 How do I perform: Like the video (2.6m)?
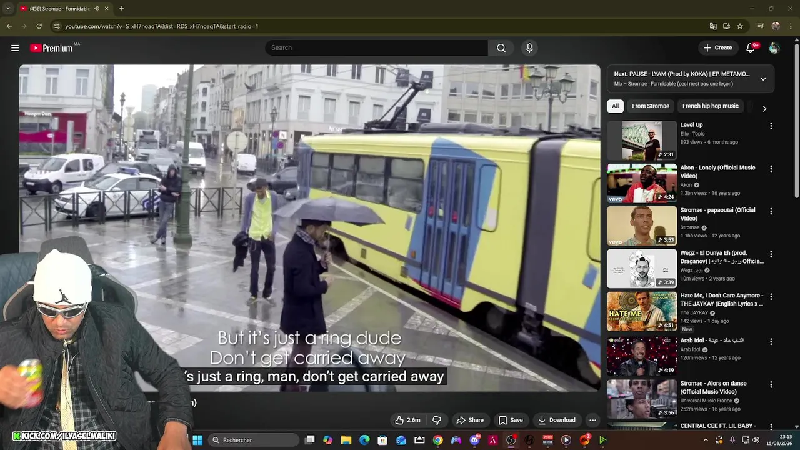pos(407,421)
